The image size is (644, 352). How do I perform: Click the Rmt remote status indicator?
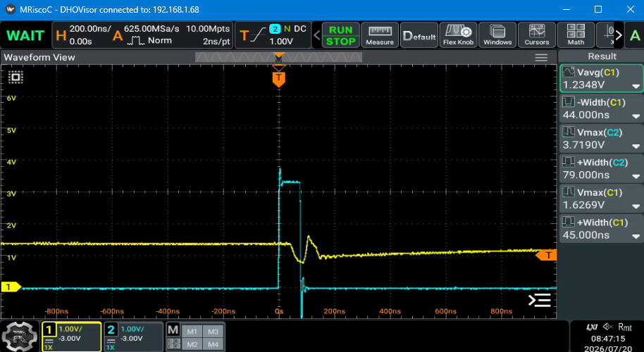625,327
